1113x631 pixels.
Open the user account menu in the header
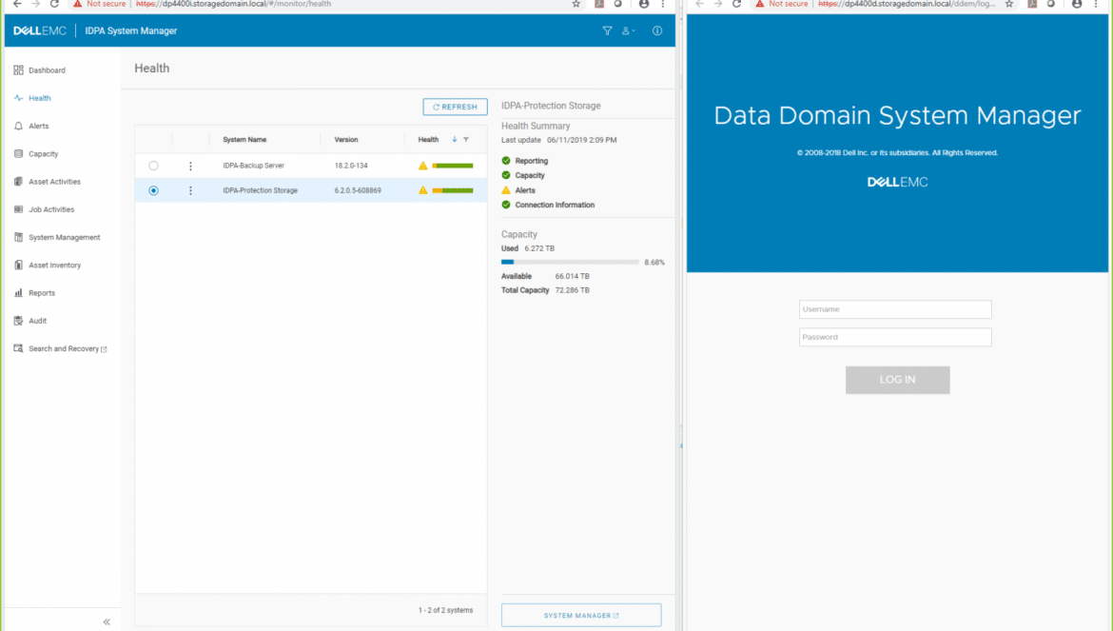(x=628, y=30)
